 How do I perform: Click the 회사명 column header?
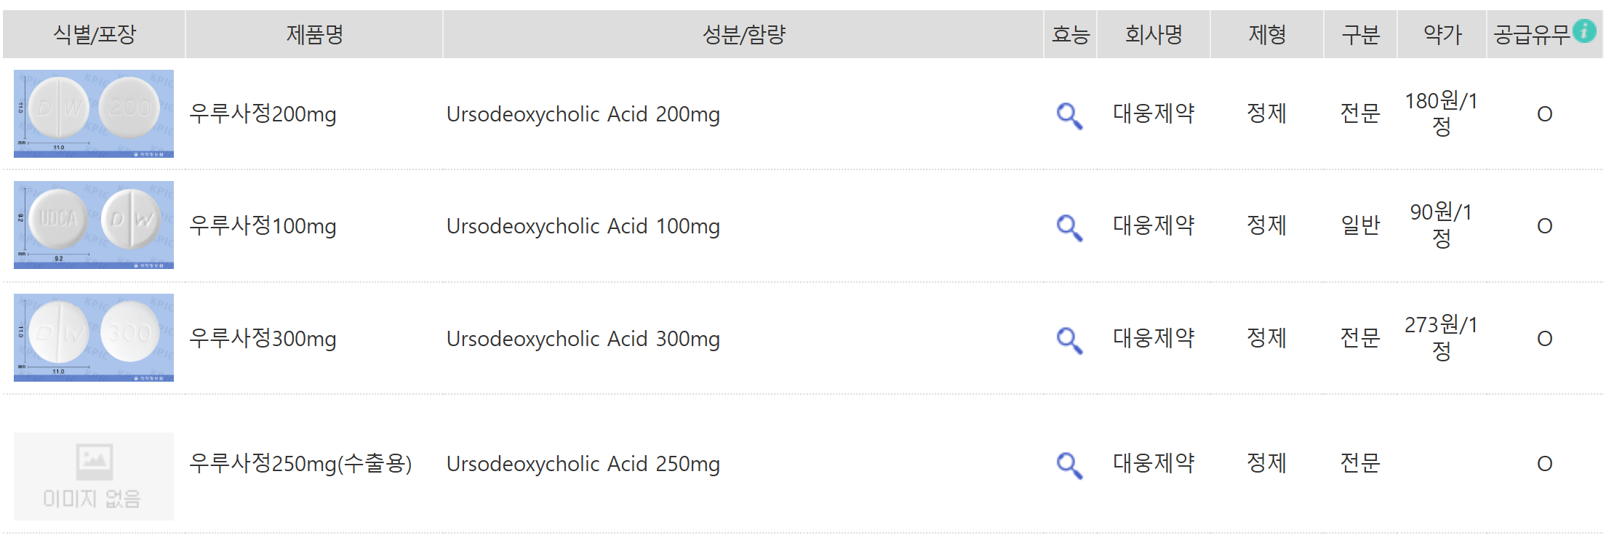pos(1154,33)
